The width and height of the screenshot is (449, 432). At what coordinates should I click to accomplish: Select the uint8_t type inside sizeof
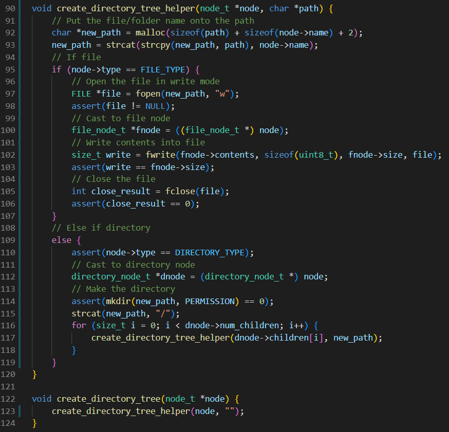point(314,155)
